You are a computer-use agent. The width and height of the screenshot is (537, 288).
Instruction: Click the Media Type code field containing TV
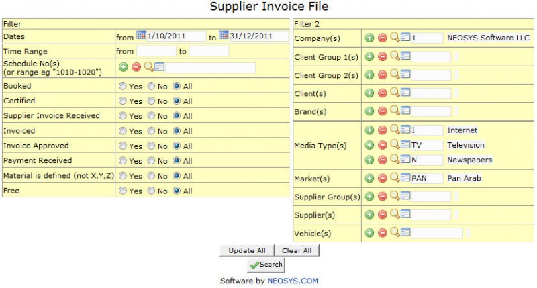coord(427,145)
